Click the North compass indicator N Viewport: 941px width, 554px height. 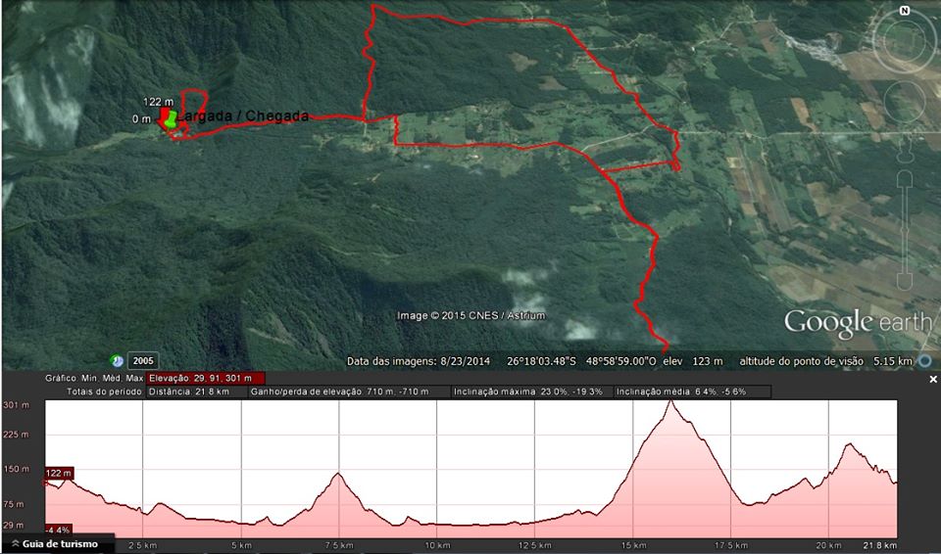click(x=905, y=11)
